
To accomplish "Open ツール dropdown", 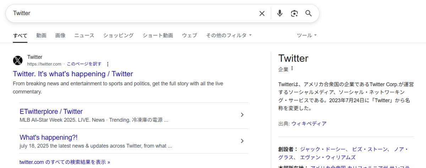I will (x=307, y=35).
